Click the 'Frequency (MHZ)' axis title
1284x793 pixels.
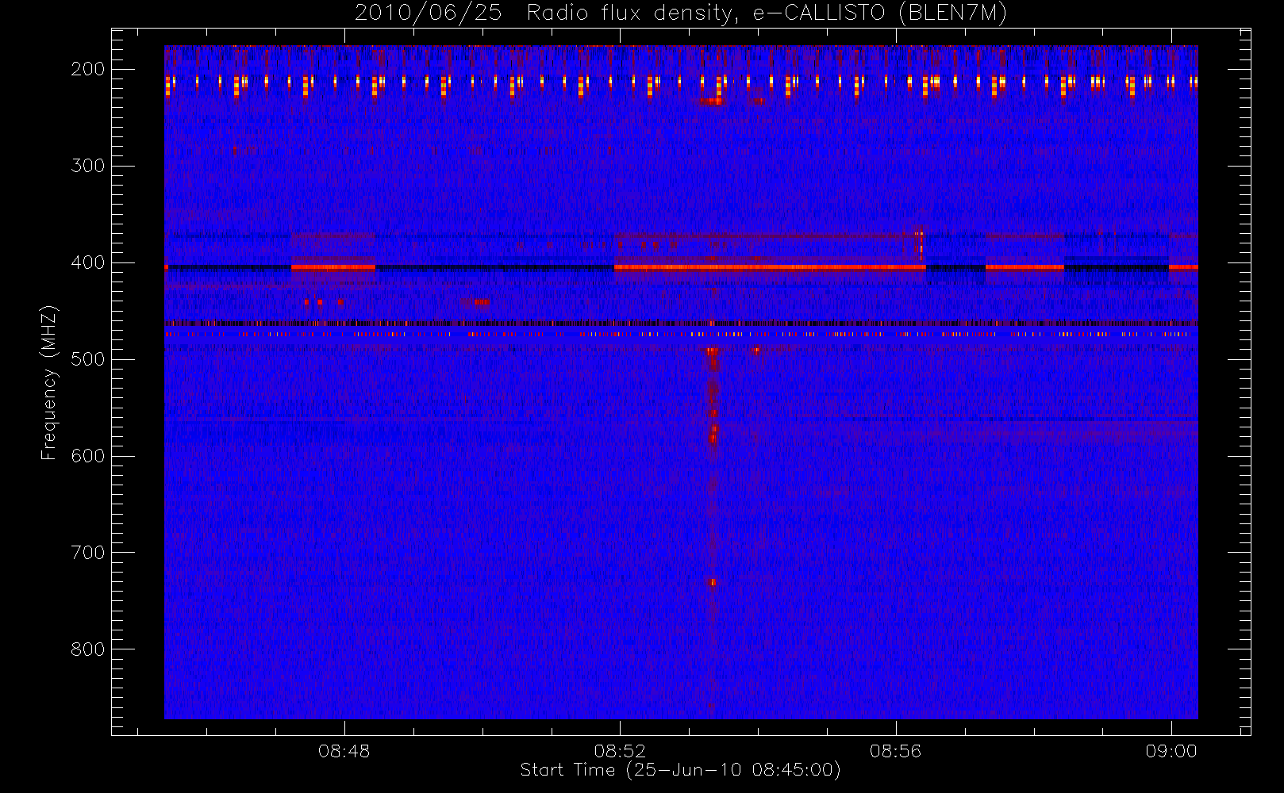point(49,381)
